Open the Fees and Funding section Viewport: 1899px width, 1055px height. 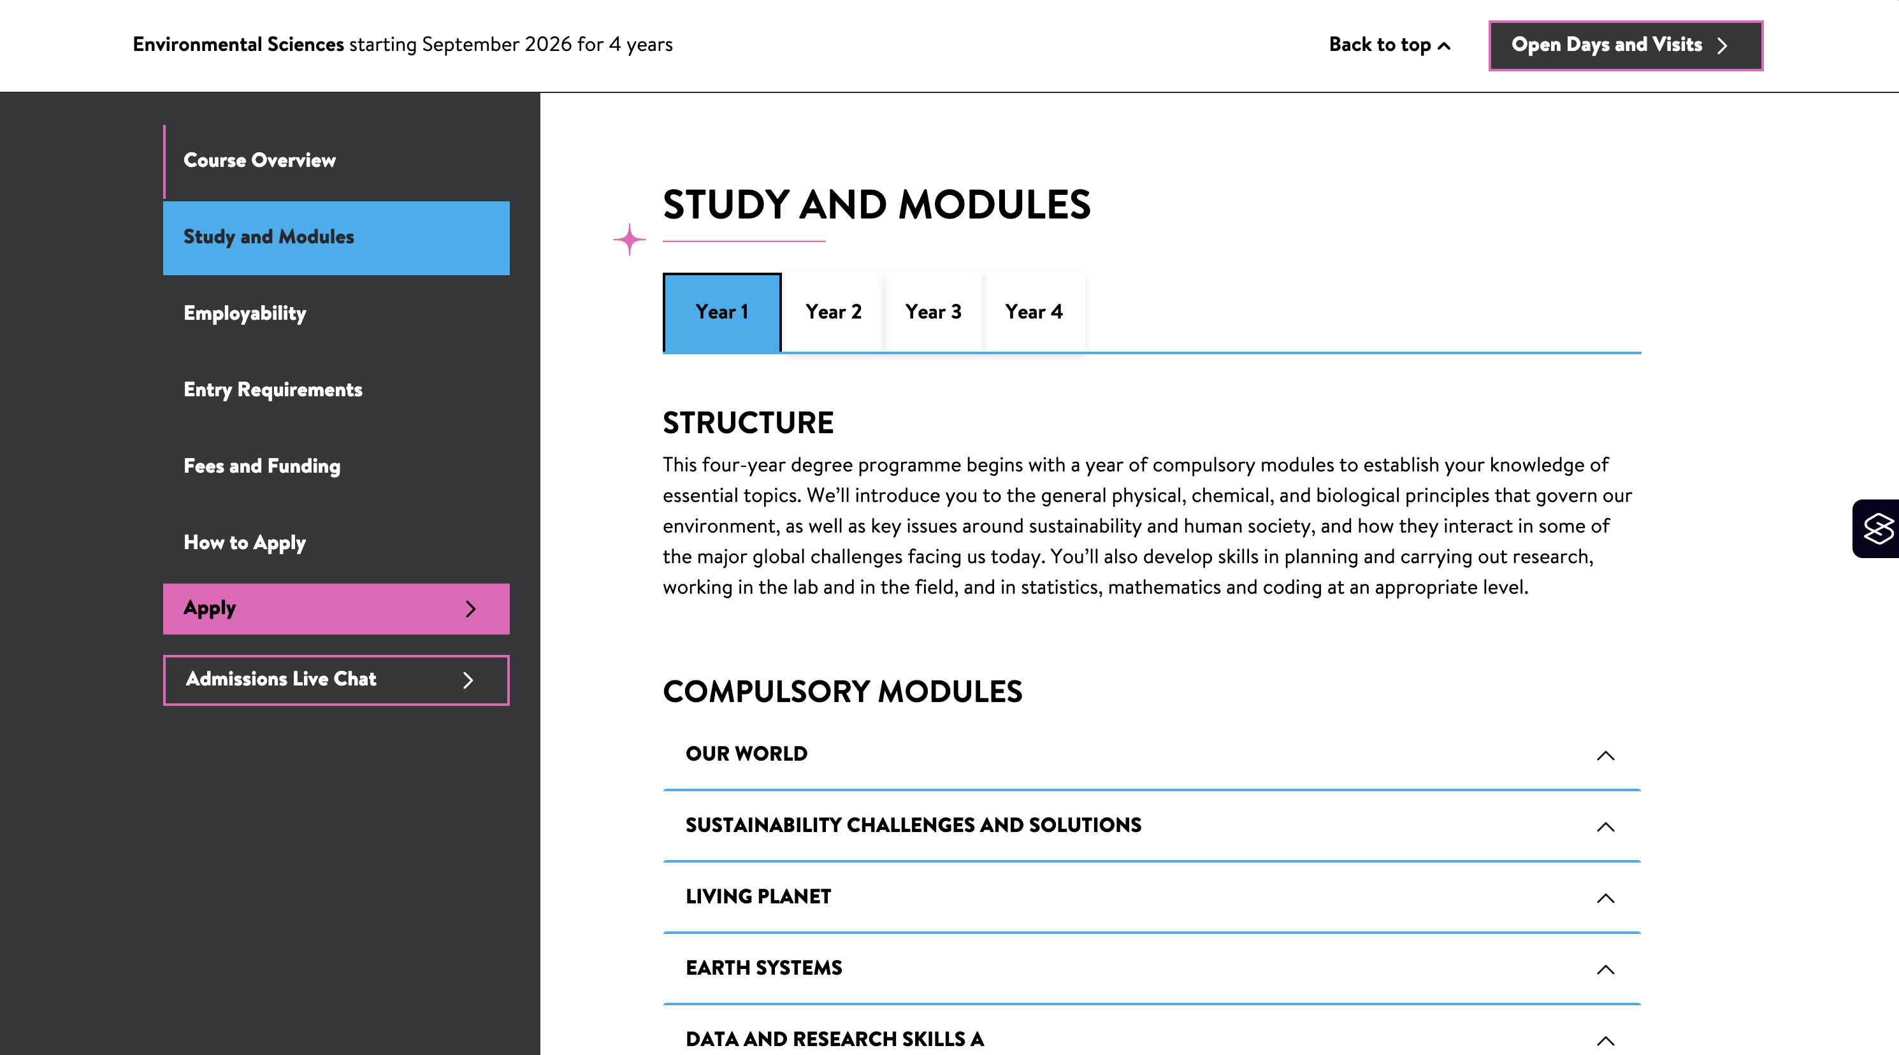click(x=262, y=466)
